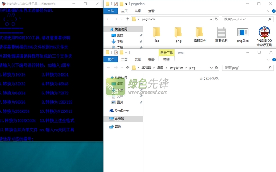Open help icon in png window
This screenshot has width=276, height=172.
tap(274, 60)
